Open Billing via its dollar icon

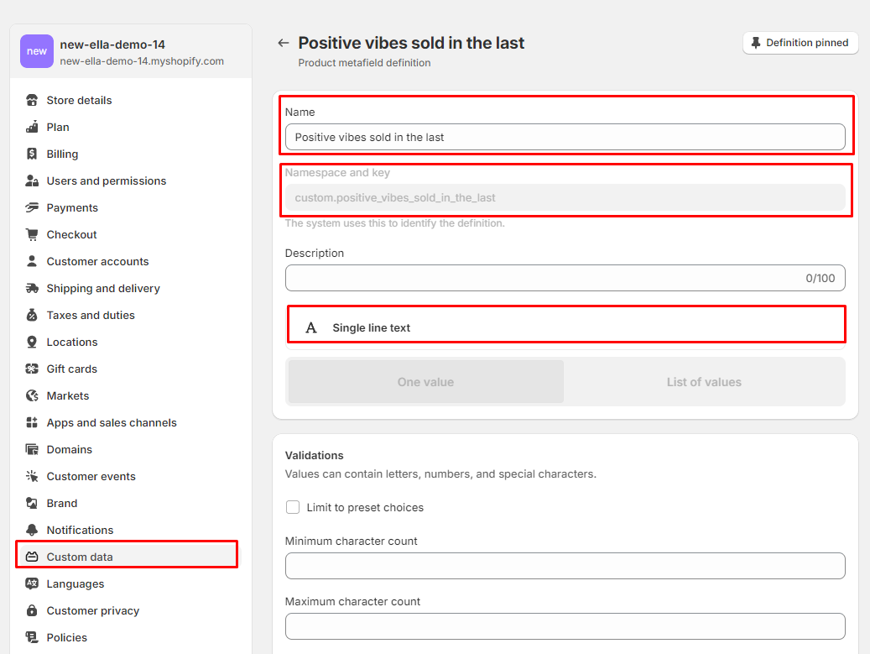point(32,154)
